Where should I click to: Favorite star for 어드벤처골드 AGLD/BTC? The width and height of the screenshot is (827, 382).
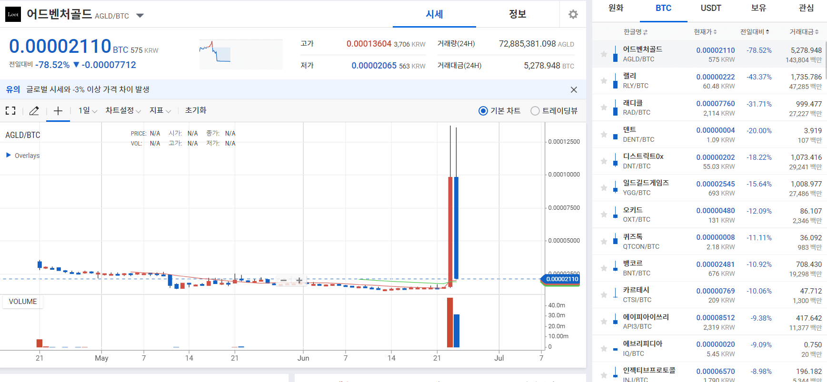[x=604, y=54]
